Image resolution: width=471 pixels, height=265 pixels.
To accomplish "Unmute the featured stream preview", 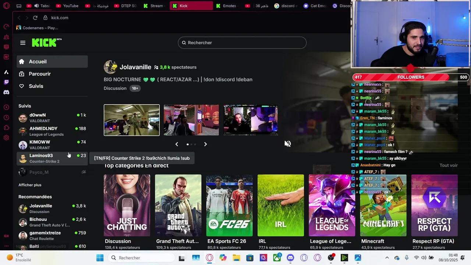I will click(x=288, y=144).
